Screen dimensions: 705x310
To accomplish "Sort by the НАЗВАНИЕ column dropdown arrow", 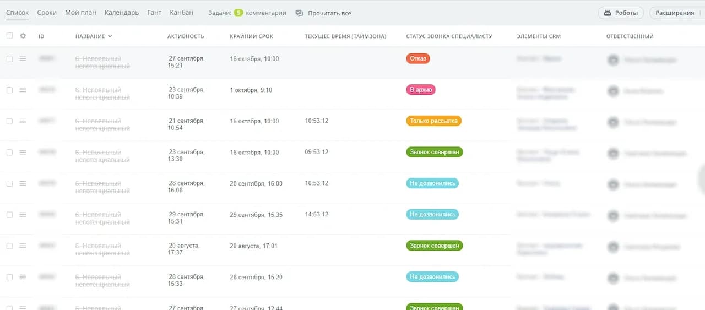I will (x=110, y=36).
